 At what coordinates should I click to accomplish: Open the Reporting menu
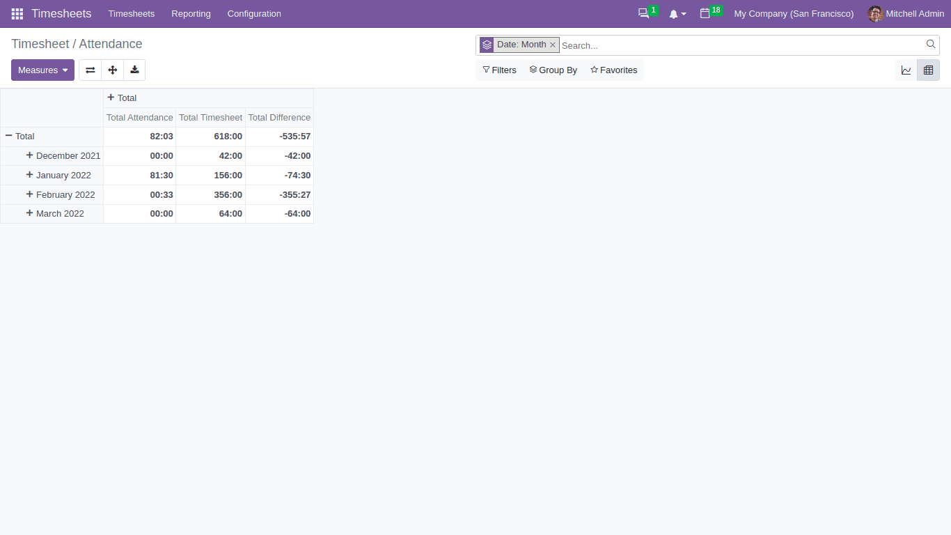pyautogui.click(x=191, y=13)
